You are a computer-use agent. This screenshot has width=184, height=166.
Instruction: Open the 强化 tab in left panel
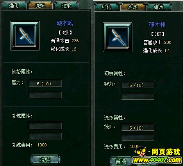[x=14, y=5]
